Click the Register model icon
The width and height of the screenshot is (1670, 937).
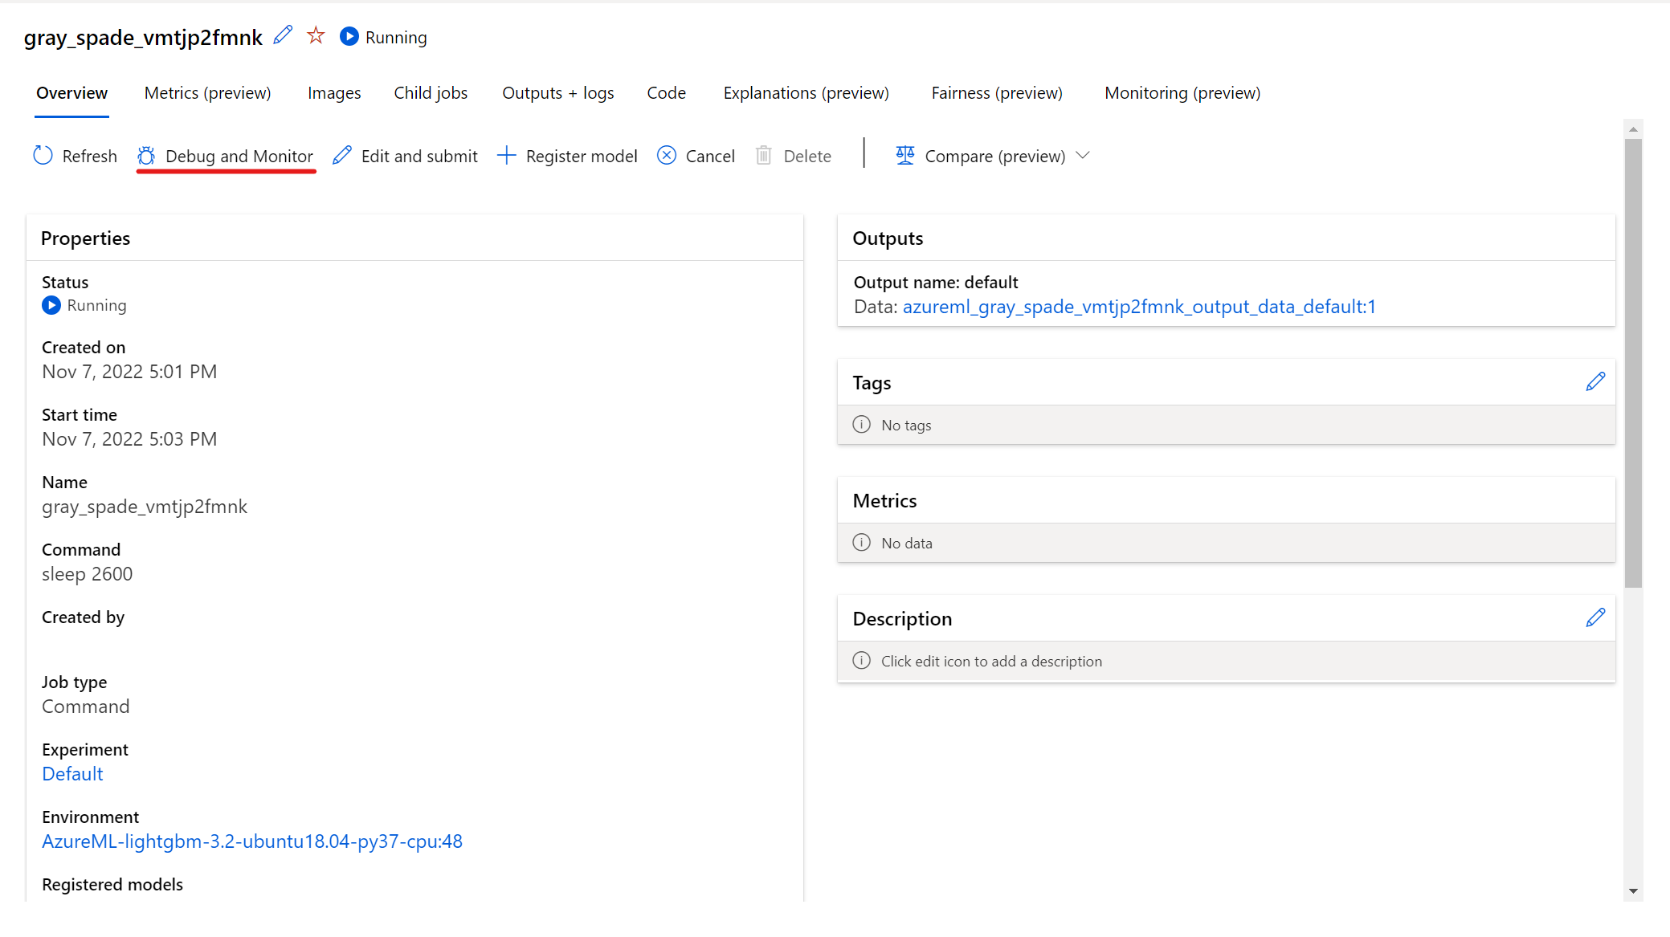tap(506, 155)
